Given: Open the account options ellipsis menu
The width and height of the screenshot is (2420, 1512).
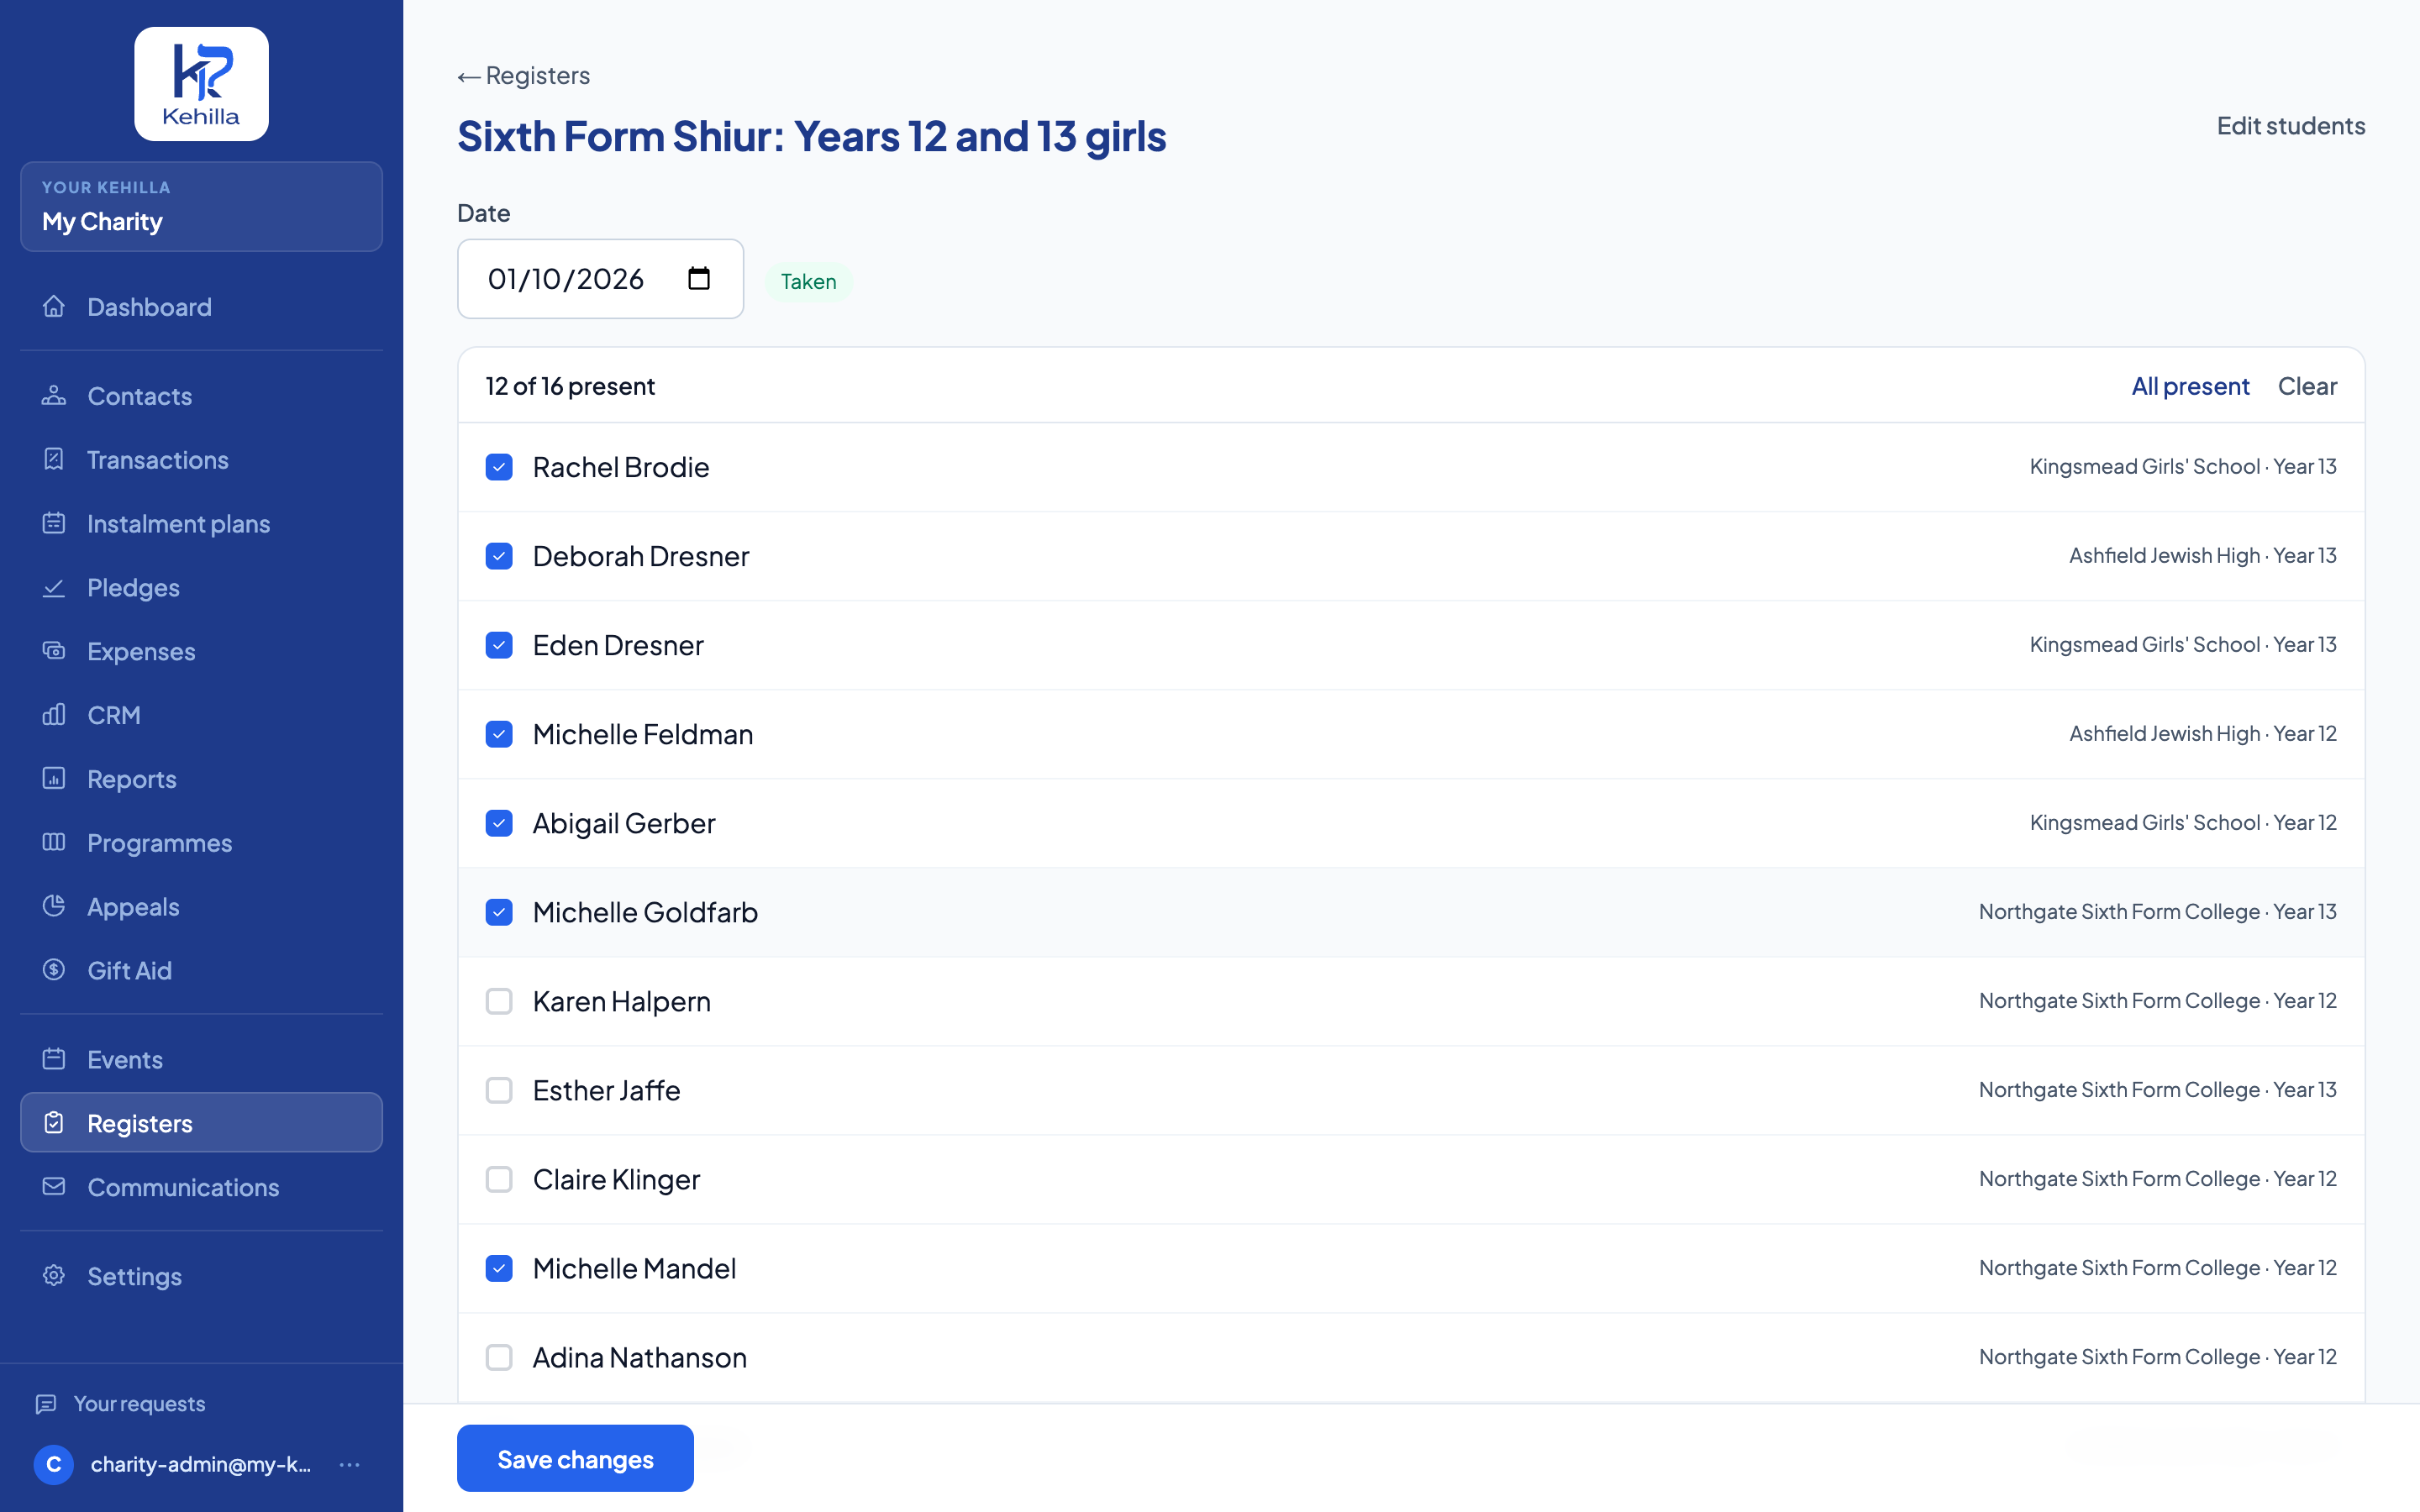Looking at the screenshot, I should (349, 1464).
